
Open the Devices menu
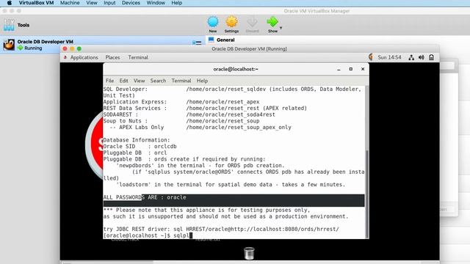pos(131,3)
